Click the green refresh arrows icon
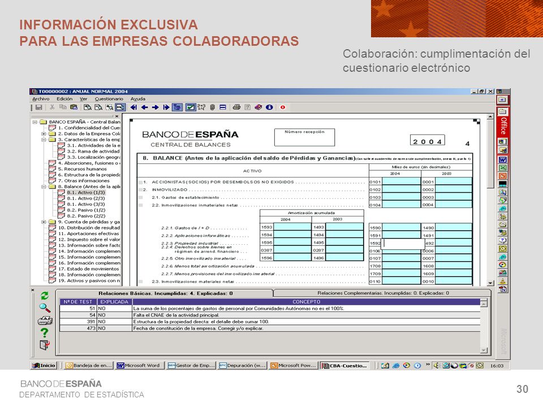Viewport: 543px width, 407px height. click(44, 296)
